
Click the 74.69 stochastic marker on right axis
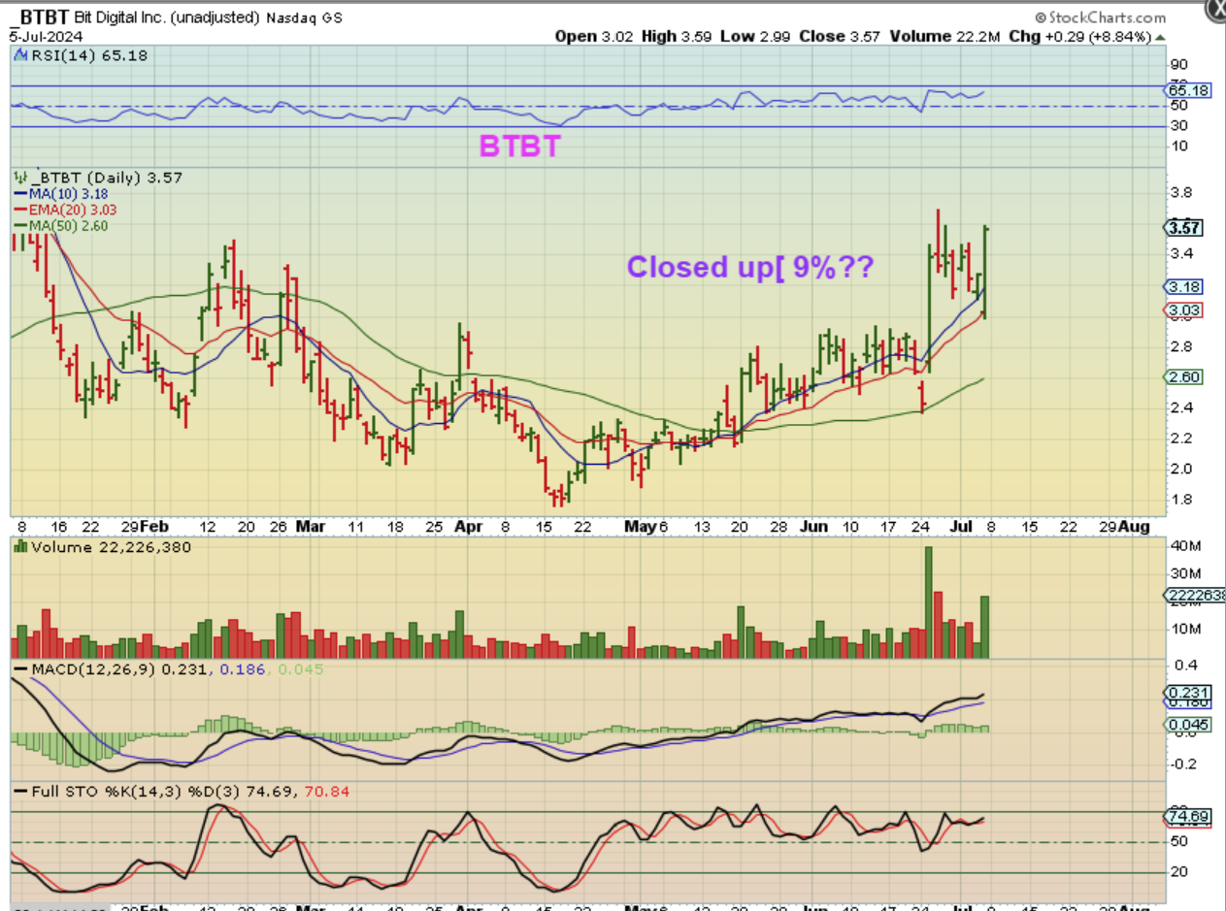pos(1185,817)
